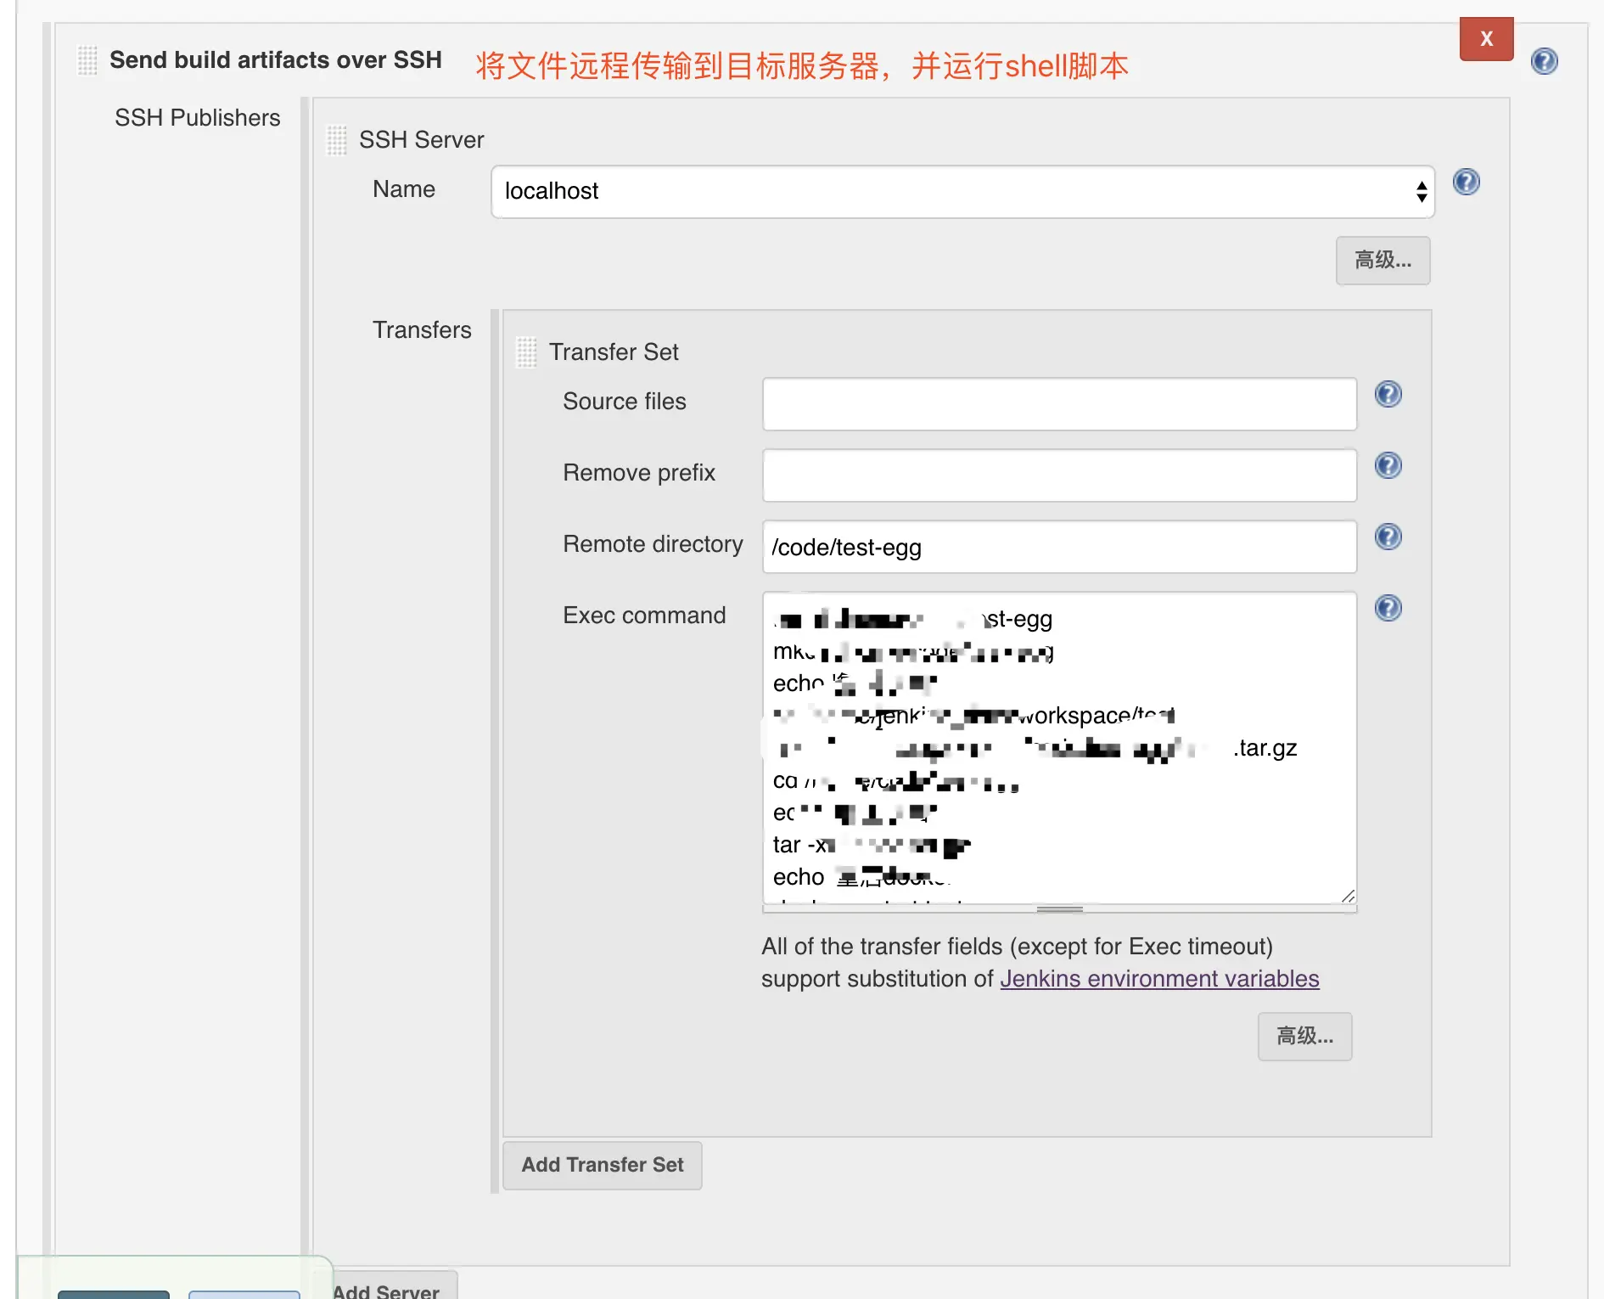Open help for Remote directory field

click(1388, 537)
